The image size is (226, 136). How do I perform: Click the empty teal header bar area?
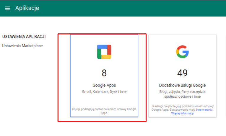pyautogui.click(x=130, y=8)
